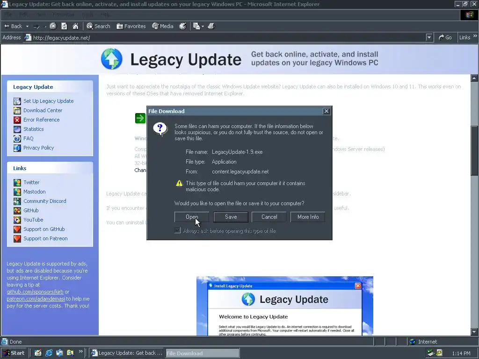Expand the Links toolbar chevron
Viewport: 479px width, 359px height.
click(x=475, y=36)
